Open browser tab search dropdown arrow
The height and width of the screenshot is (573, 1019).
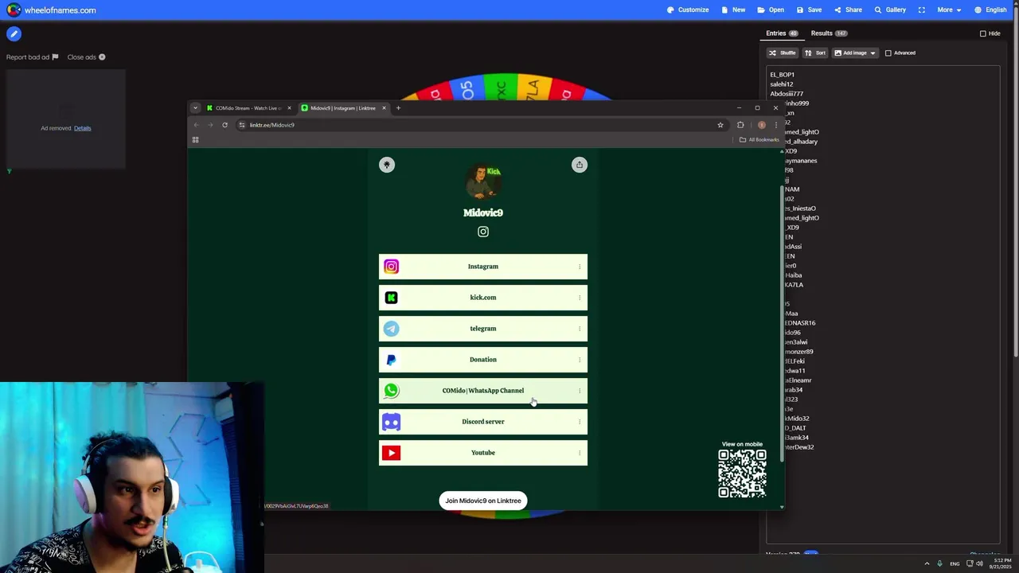tap(195, 108)
